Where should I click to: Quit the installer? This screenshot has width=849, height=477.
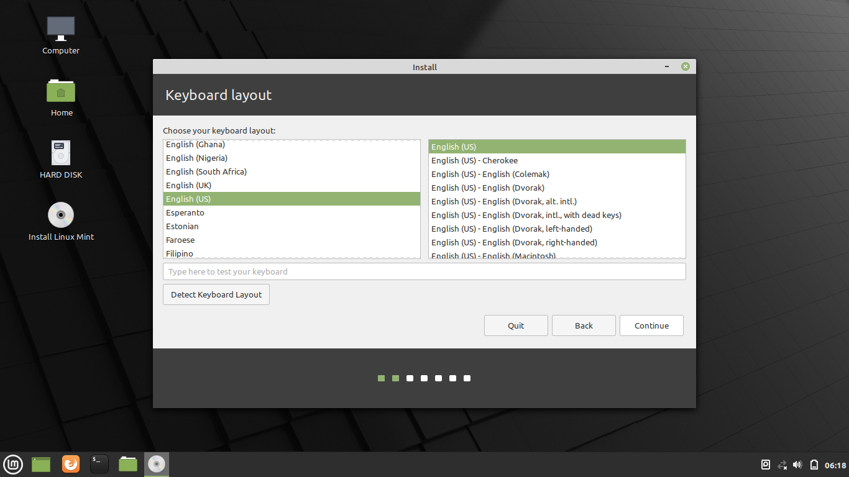click(516, 325)
